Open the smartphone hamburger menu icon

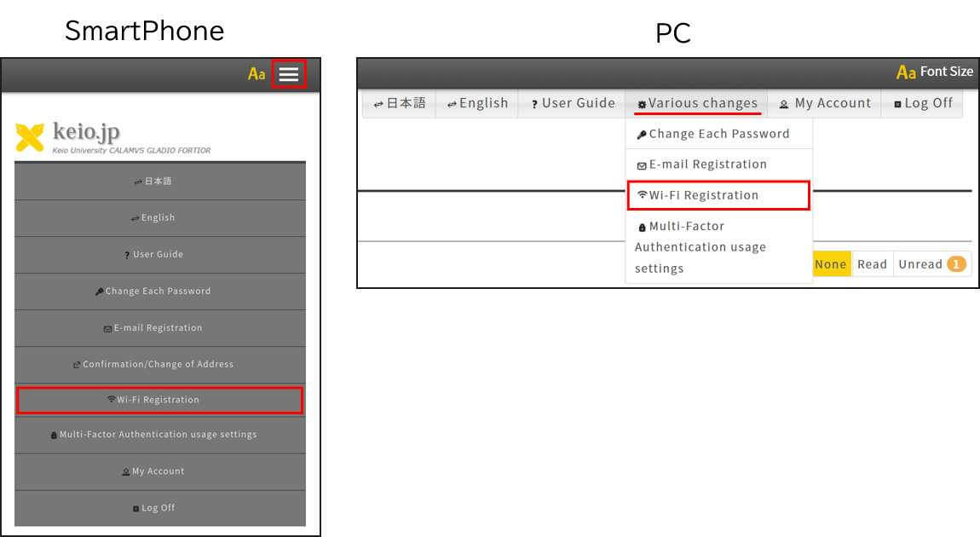pos(288,74)
